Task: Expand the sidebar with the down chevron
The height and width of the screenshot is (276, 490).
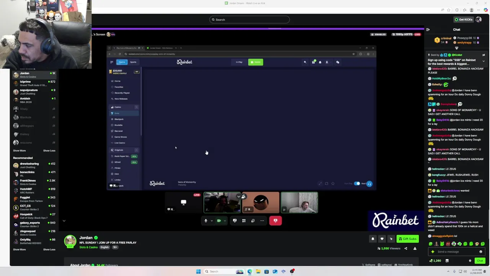Action: (x=64, y=221)
